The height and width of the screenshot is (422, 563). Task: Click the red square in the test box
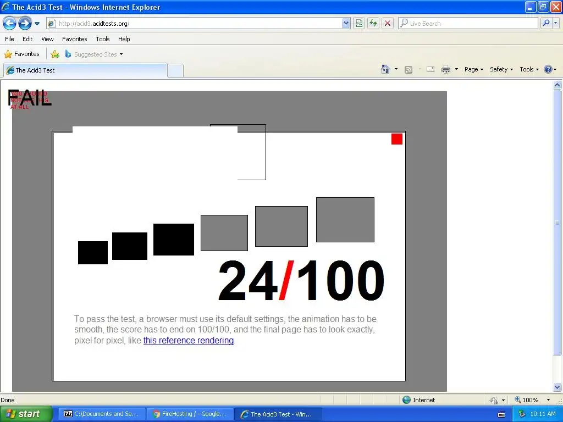click(397, 139)
